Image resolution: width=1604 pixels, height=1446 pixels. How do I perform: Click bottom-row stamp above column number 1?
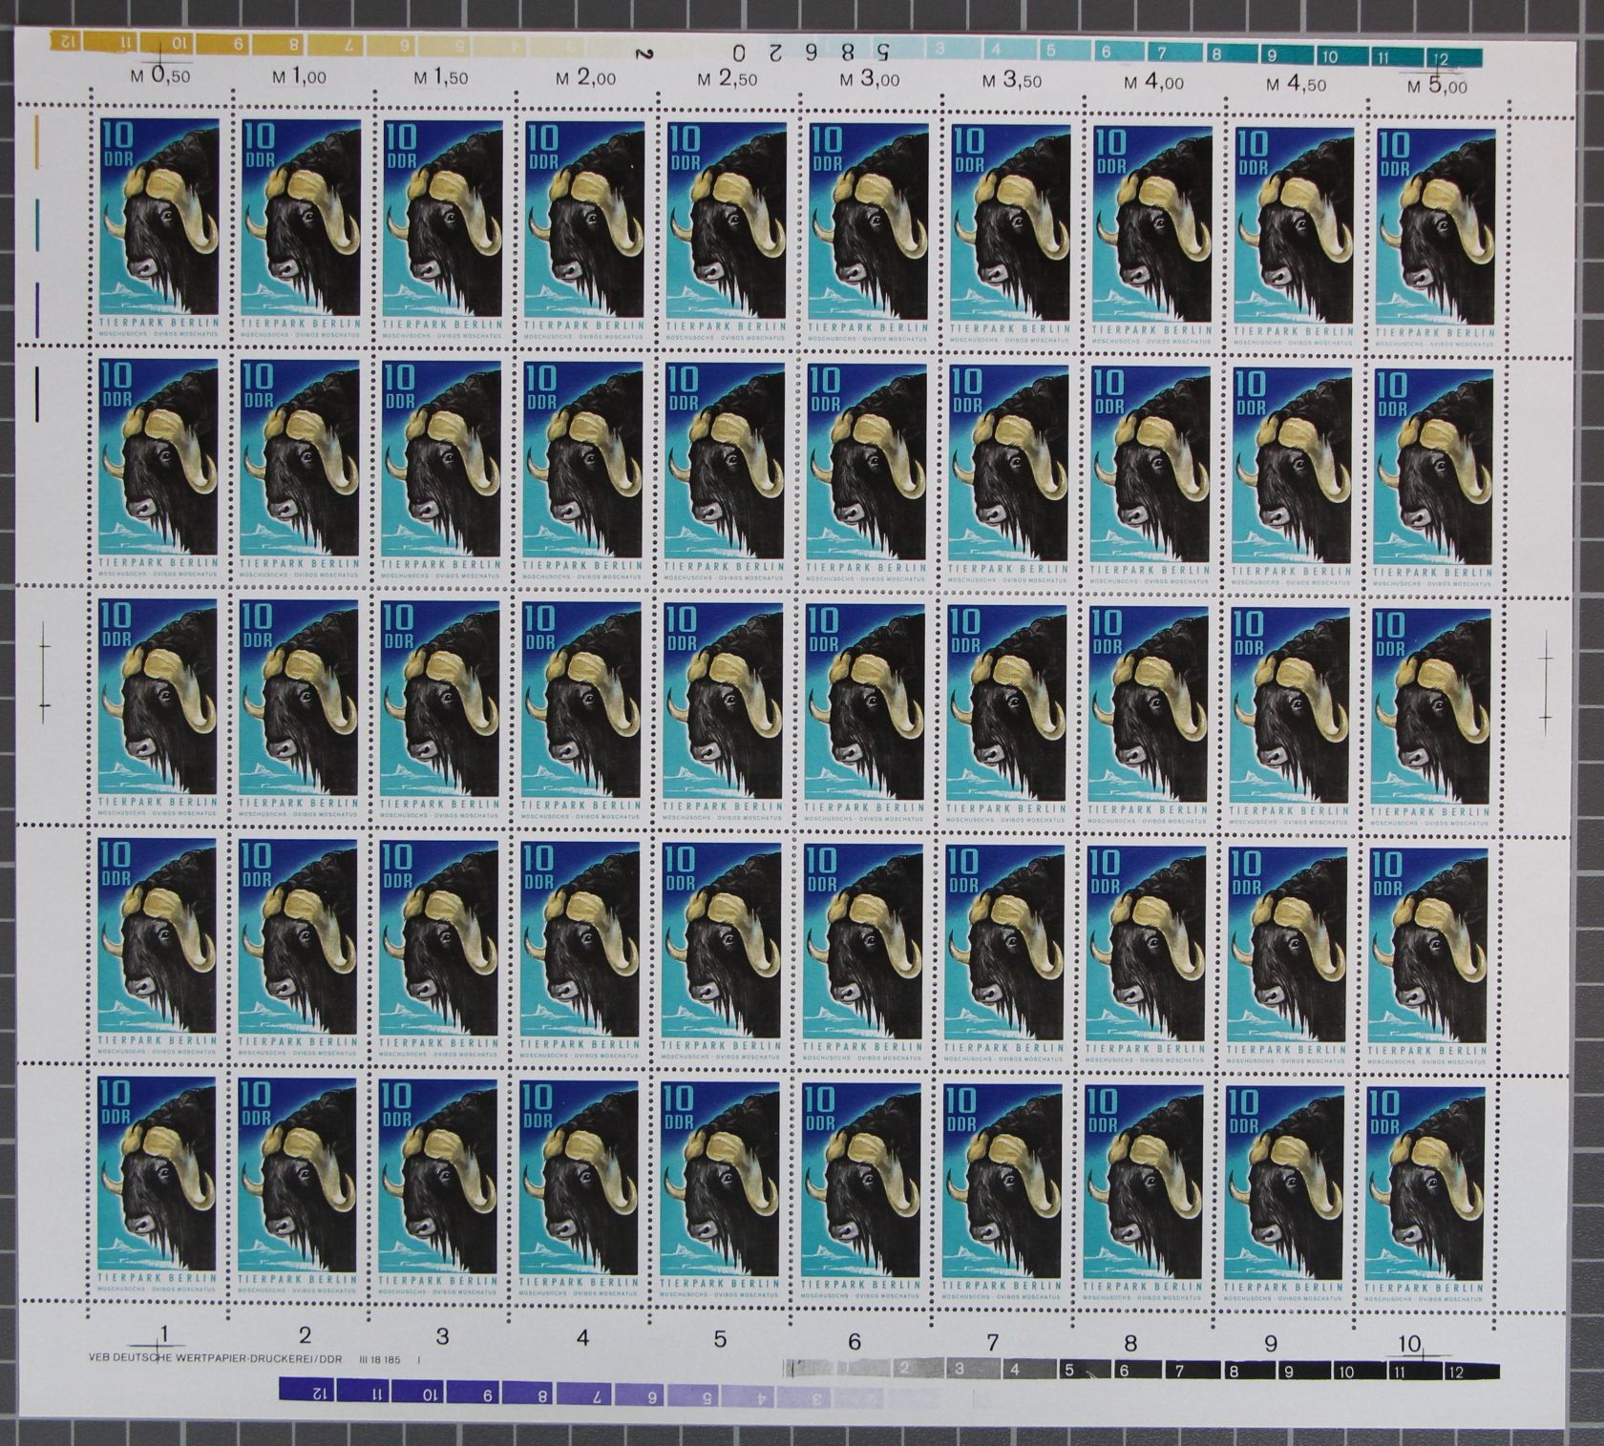158,1183
